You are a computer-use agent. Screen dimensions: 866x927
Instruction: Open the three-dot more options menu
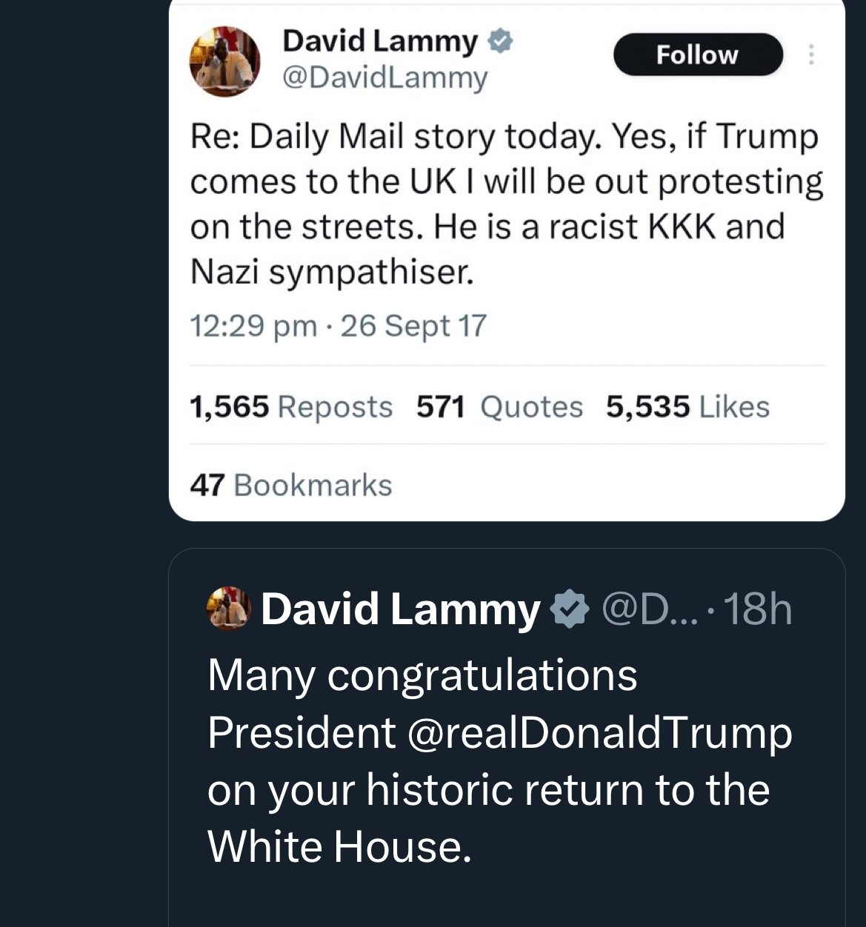tap(811, 55)
